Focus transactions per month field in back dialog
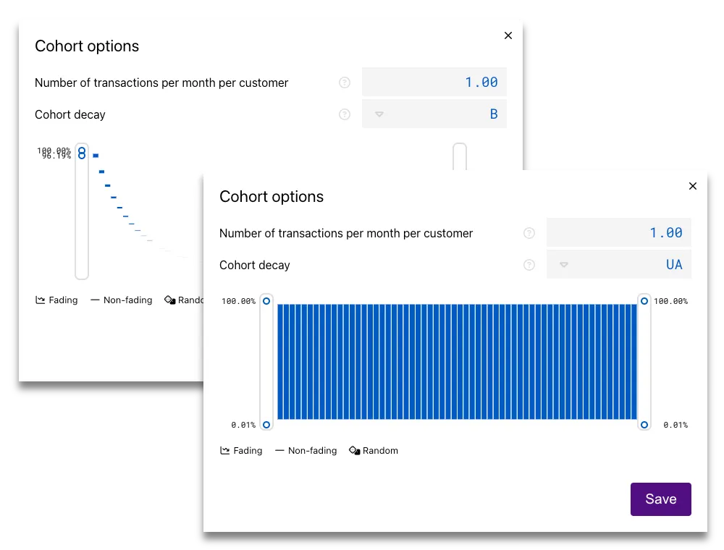This screenshot has width=724, height=550. pos(434,82)
